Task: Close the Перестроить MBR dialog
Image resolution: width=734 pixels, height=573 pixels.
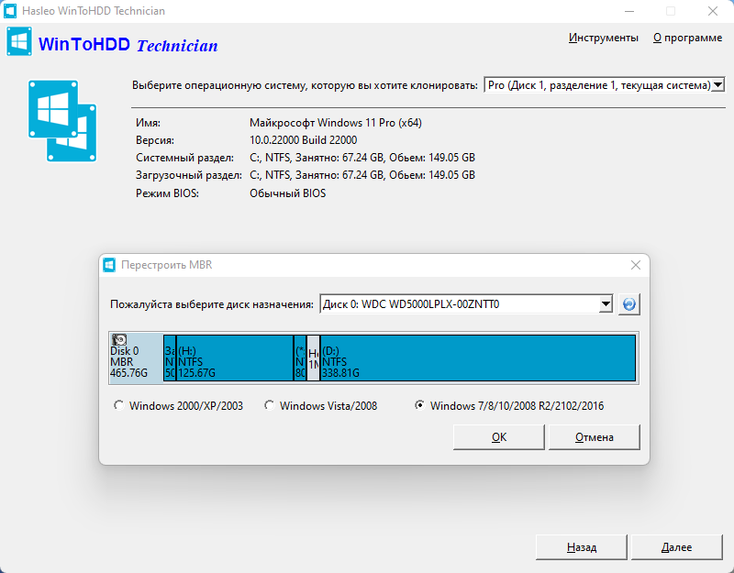Action: (636, 265)
